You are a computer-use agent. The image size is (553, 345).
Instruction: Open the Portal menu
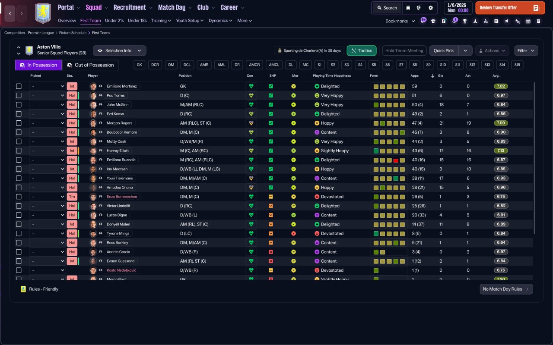(69, 7)
